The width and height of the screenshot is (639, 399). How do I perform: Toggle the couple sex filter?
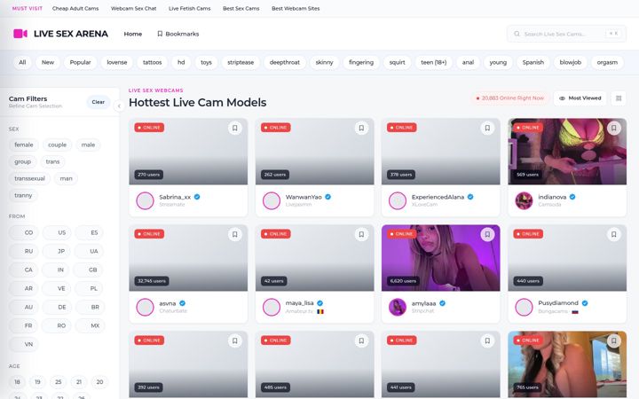point(57,145)
